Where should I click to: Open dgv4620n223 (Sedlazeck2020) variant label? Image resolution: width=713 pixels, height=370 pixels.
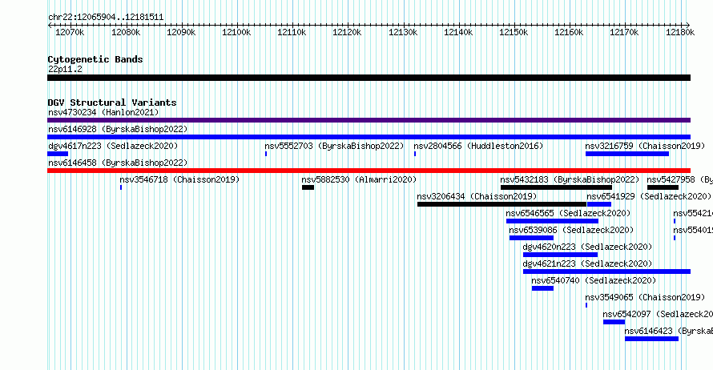point(587,247)
